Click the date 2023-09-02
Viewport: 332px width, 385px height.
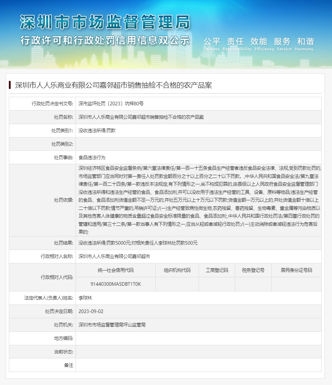point(91,311)
